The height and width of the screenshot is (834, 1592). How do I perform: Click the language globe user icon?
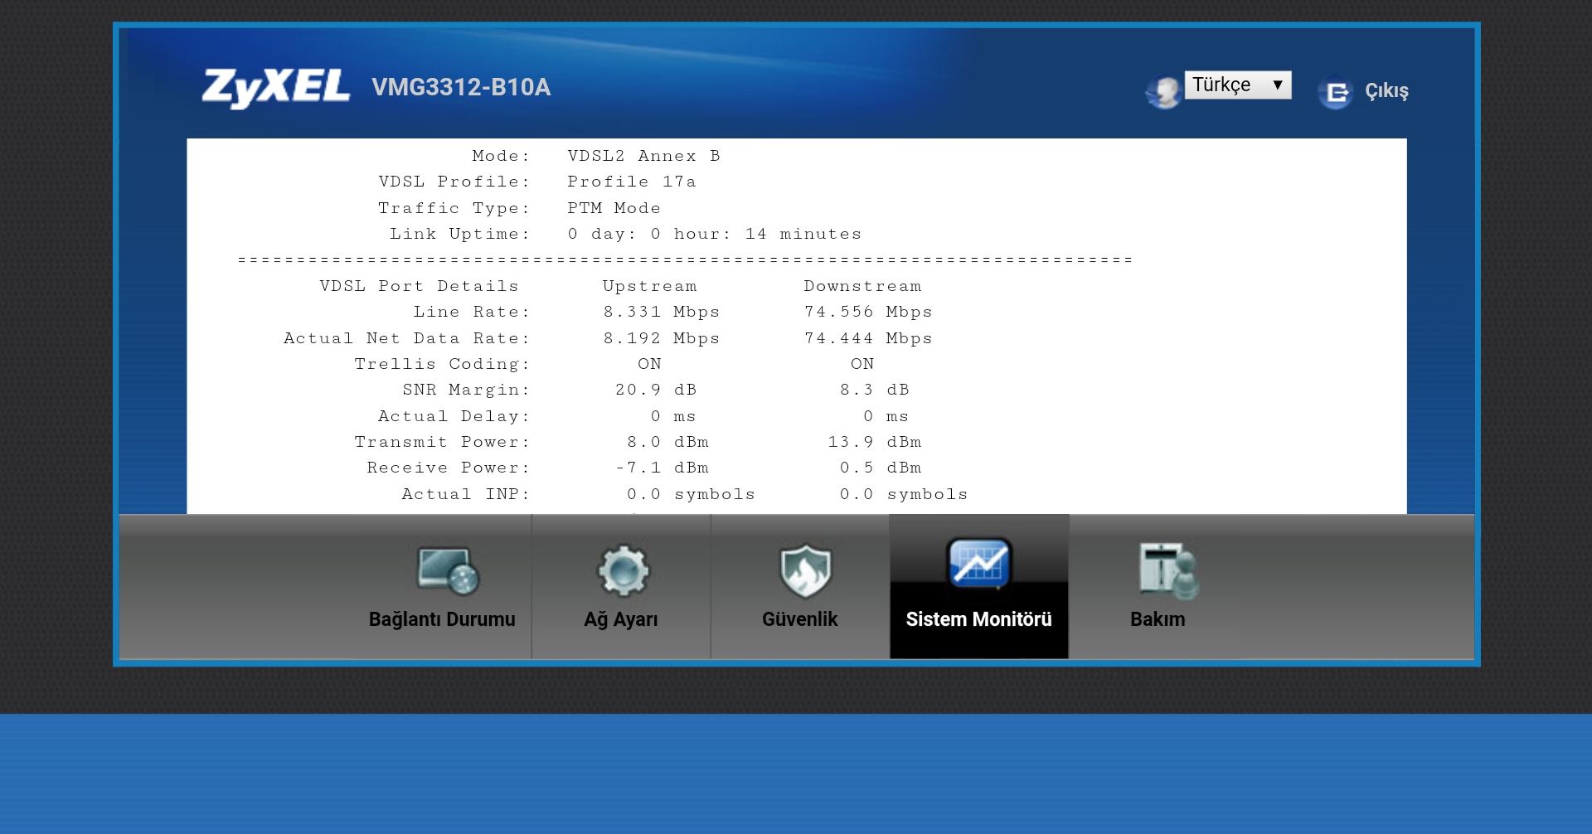(x=1162, y=92)
